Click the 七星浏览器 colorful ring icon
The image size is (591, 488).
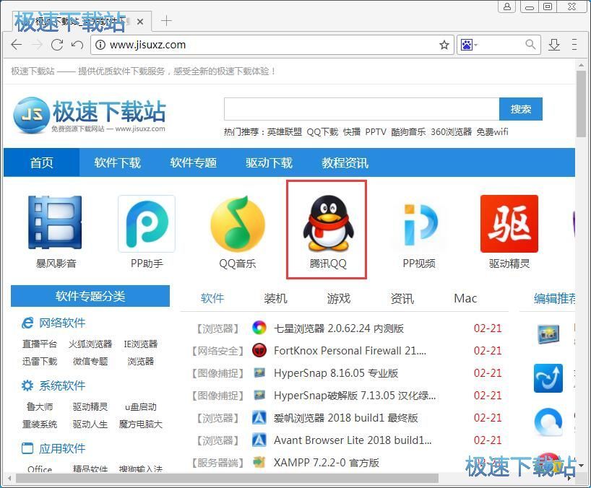pyautogui.click(x=259, y=328)
